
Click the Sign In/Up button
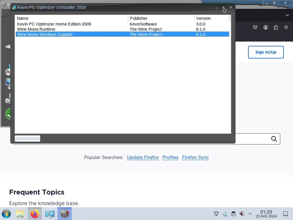coord(266,52)
